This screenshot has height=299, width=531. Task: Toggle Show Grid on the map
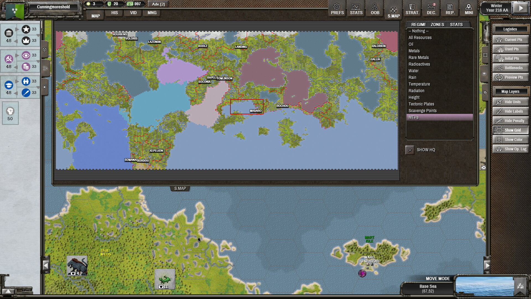pos(510,130)
